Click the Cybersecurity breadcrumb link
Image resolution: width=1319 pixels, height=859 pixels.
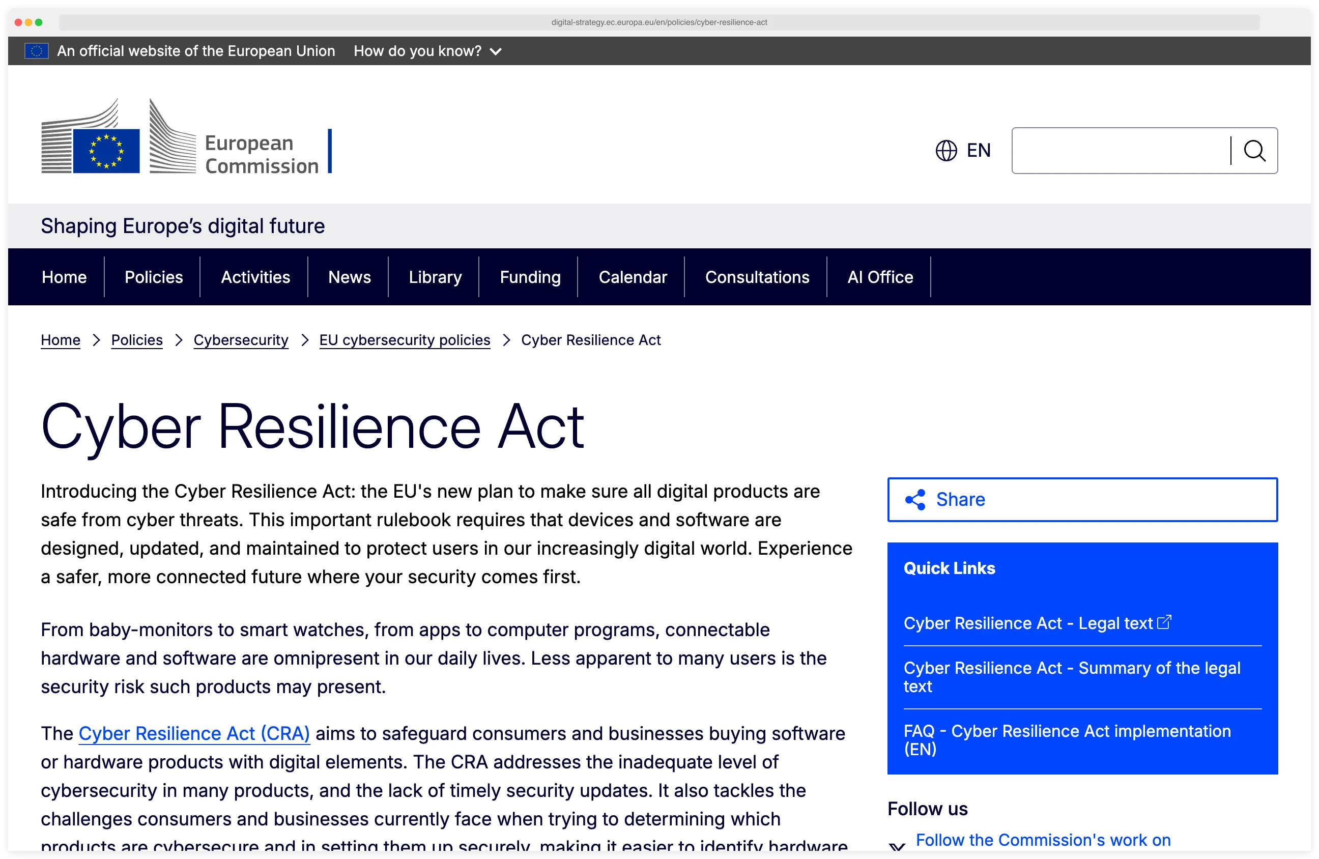click(241, 340)
